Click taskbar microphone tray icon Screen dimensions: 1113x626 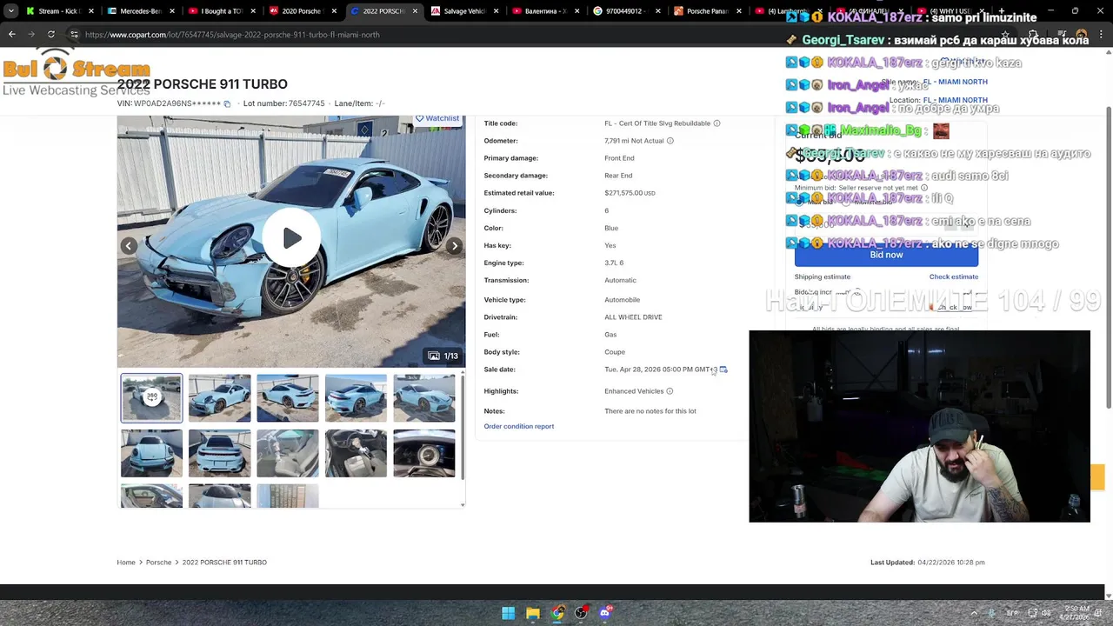click(x=991, y=613)
